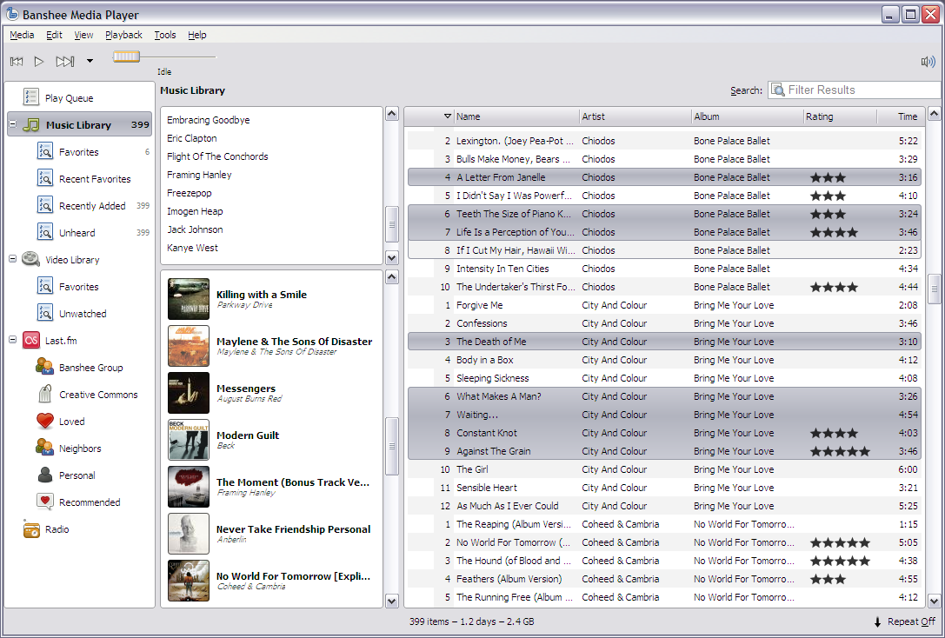Skip to the next track

click(x=65, y=61)
